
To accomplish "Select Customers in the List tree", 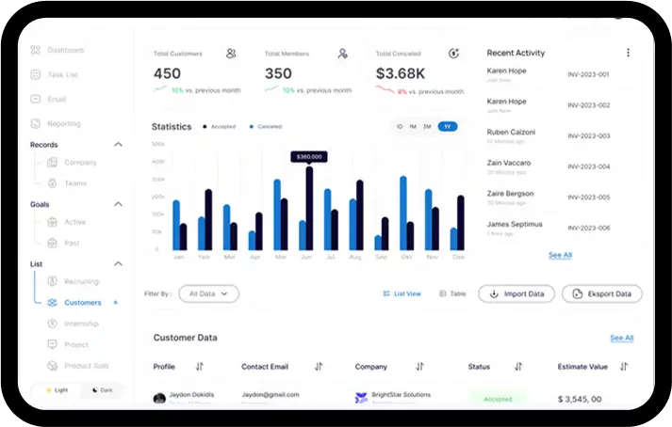I will coord(82,303).
